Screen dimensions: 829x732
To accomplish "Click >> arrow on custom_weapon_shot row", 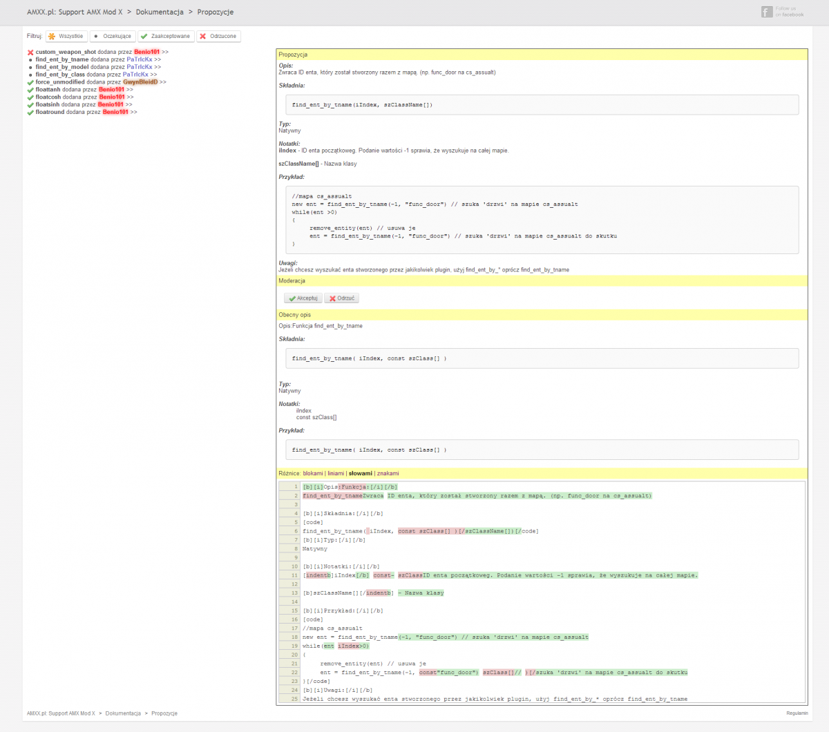I will tap(165, 52).
